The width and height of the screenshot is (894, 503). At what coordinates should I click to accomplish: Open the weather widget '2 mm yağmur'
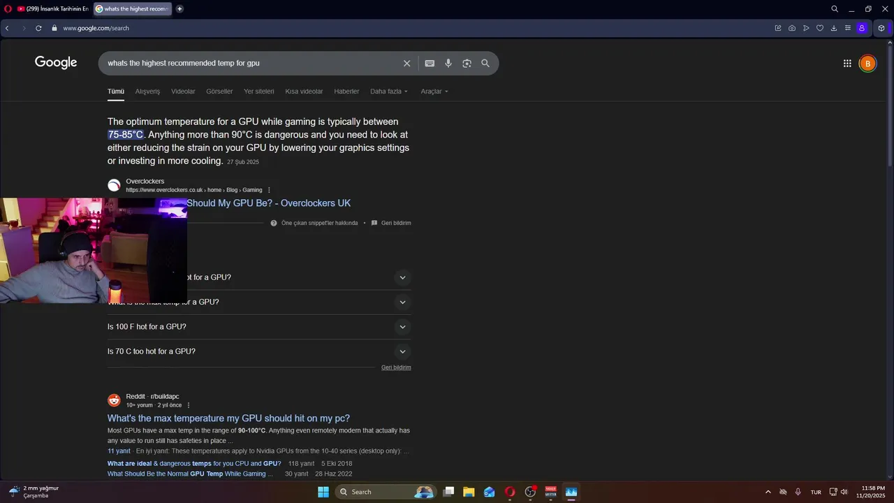click(x=34, y=492)
